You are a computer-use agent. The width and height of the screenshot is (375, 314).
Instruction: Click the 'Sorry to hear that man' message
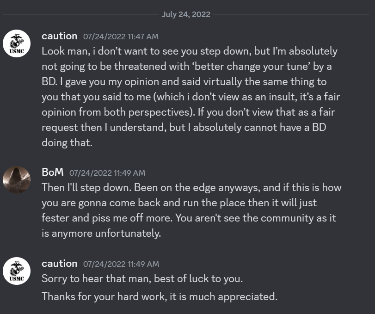[142, 278]
